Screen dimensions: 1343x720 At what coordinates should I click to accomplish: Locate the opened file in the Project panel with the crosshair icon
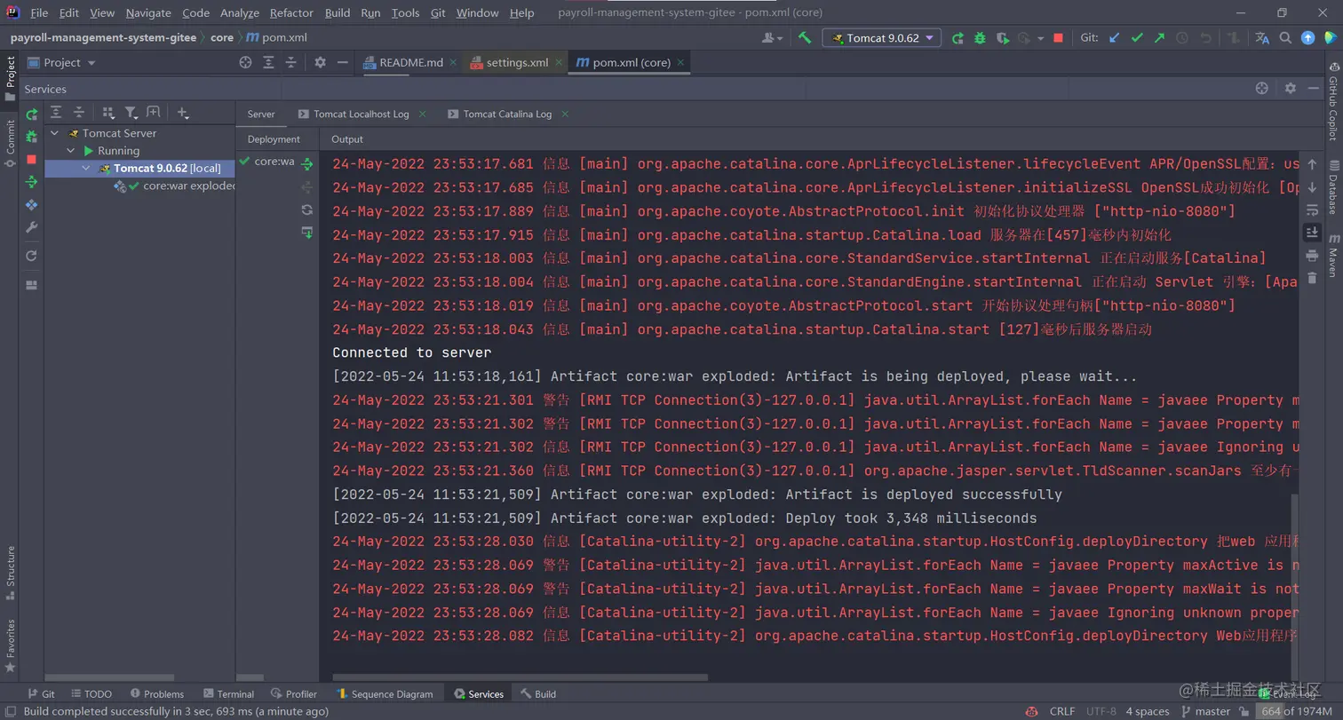click(246, 62)
